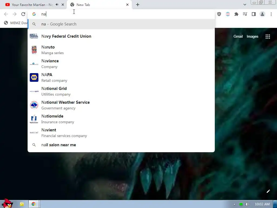The image size is (277, 208).
Task: Choose Naviance Company suggestion
Action: pos(121,64)
